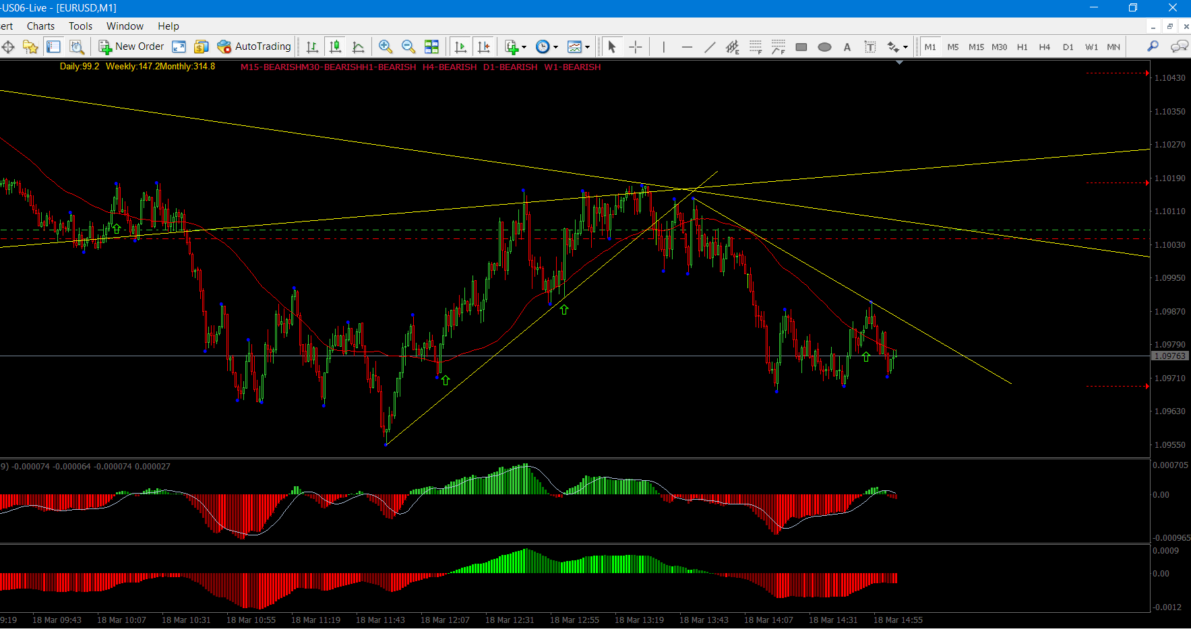Open the Help menu
This screenshot has height=629, width=1191.
coord(169,26)
